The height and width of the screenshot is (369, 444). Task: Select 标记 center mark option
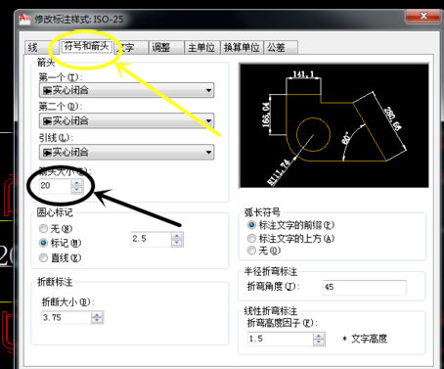tap(60, 243)
